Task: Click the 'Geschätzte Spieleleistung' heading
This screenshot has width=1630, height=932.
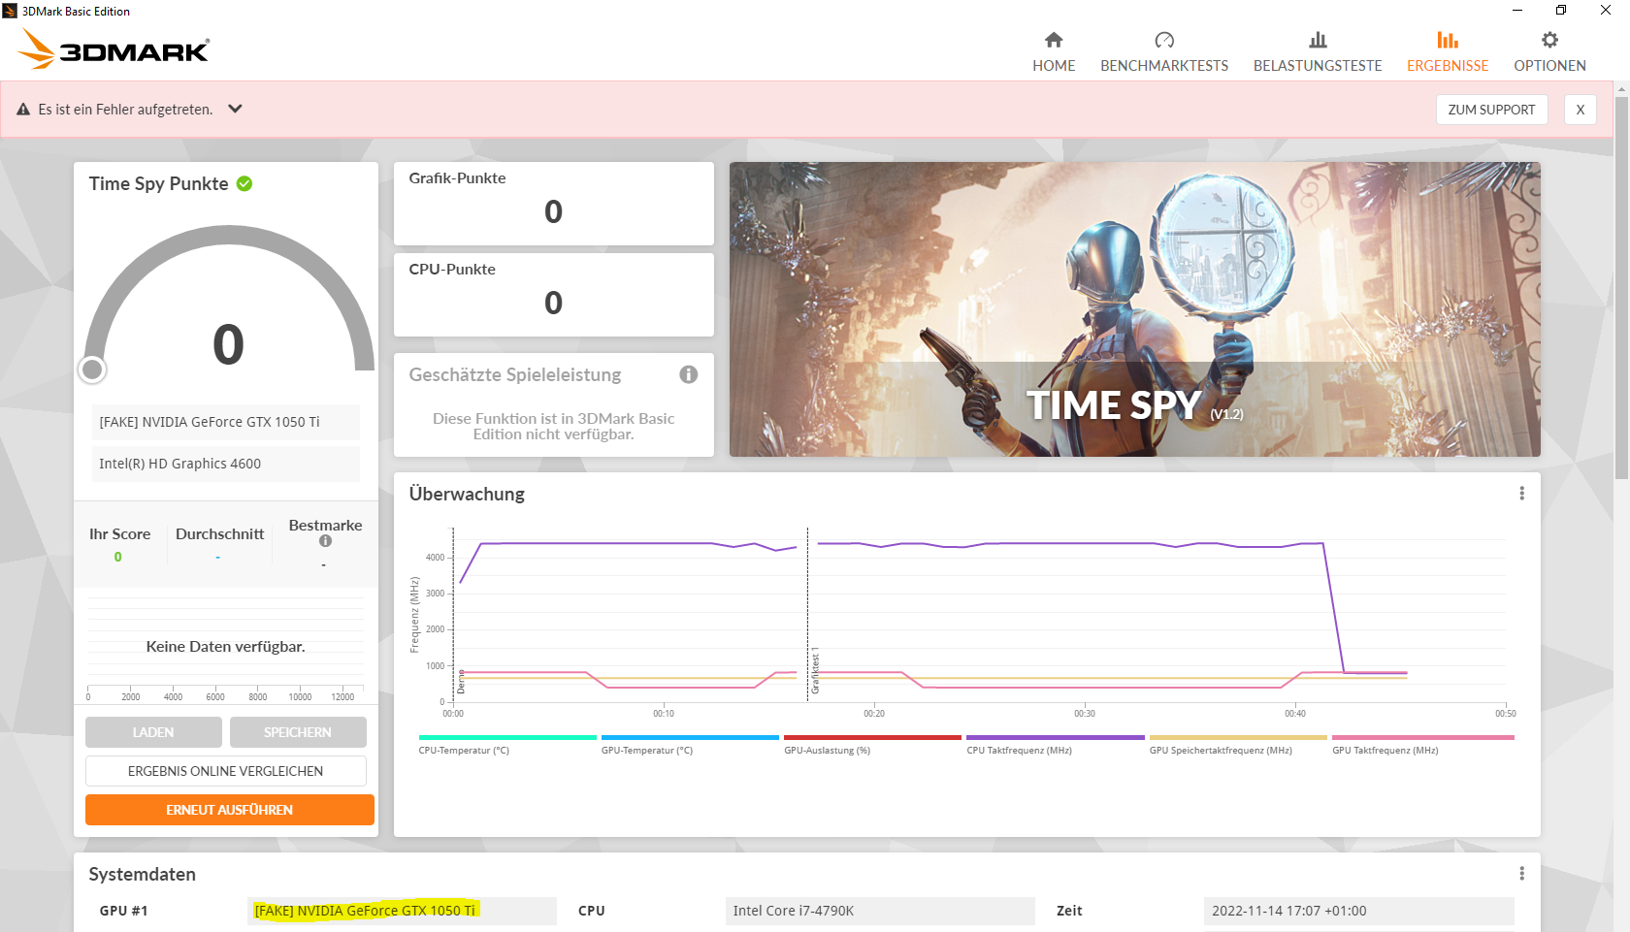Action: tap(515, 374)
